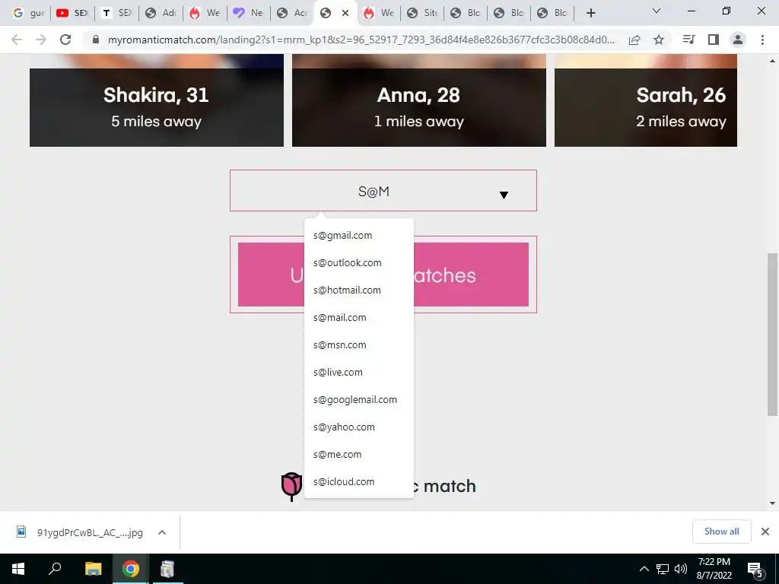
Task: Open the Chrome profile avatar menu
Action: pos(738,40)
